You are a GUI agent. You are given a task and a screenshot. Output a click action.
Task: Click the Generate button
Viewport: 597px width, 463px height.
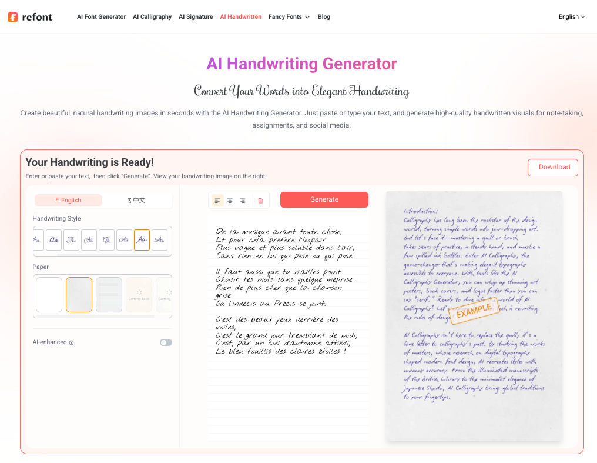[x=324, y=200]
